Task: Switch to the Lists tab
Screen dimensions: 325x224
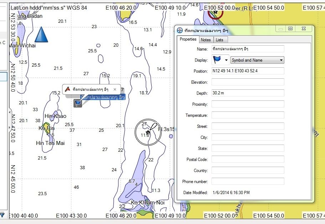Action: pos(219,40)
